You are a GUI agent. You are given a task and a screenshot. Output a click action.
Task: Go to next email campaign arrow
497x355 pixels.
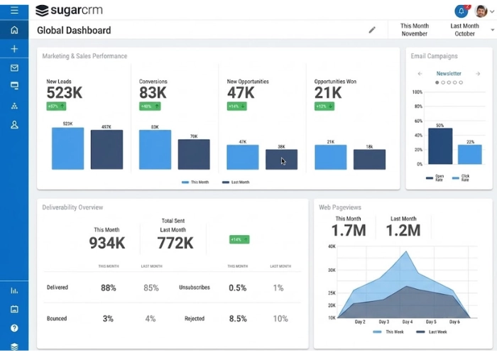(x=478, y=74)
